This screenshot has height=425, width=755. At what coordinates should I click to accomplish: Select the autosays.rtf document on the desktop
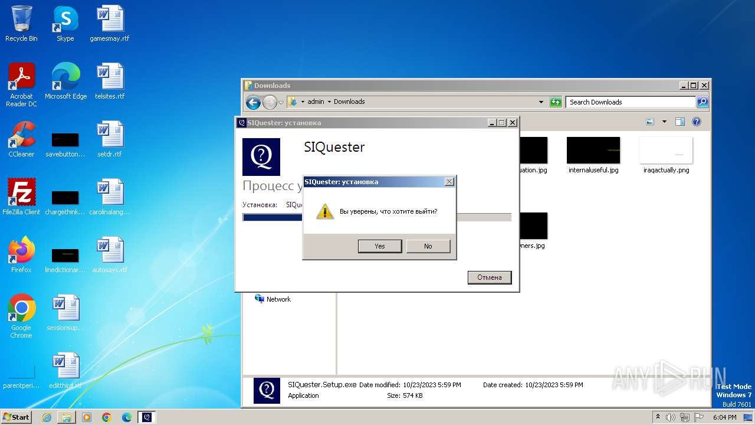[110, 255]
